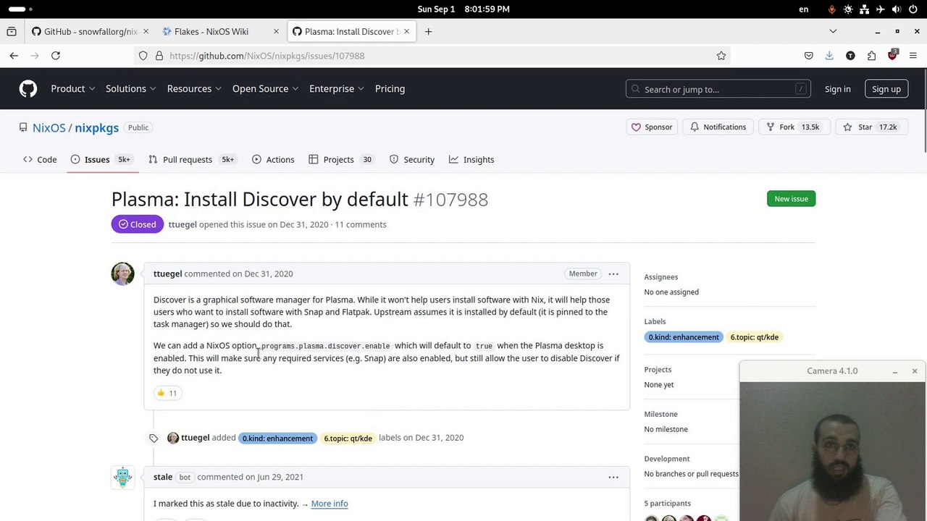Click the New issue button
This screenshot has height=521, width=927.
point(791,199)
